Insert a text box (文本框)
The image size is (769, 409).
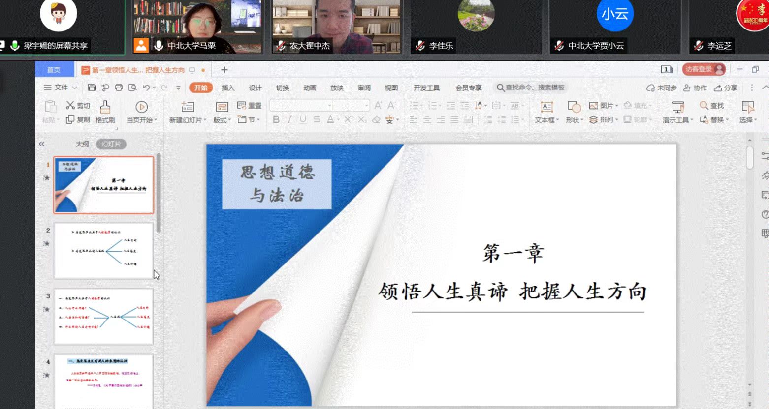click(546, 112)
